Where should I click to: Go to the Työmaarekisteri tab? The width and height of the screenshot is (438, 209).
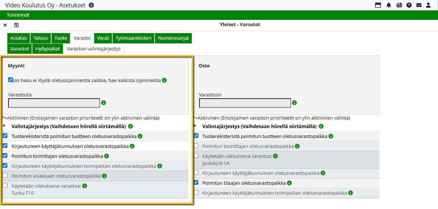133,38
